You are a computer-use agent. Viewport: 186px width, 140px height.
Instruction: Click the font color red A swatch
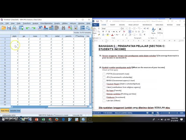tap(112, 35)
